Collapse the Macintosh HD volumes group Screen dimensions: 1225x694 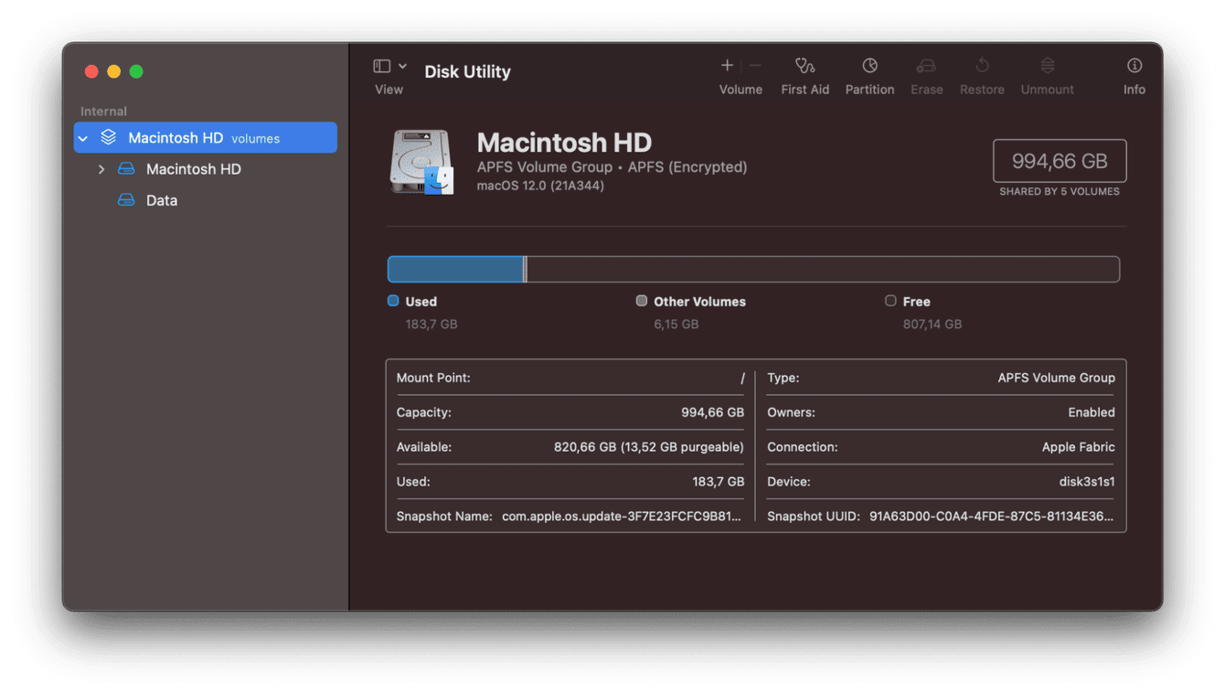pos(83,138)
